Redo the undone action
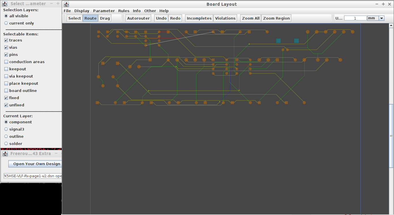 point(175,18)
